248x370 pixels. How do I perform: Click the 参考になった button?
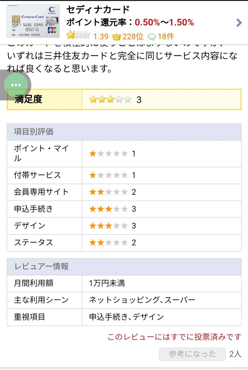click(192, 354)
